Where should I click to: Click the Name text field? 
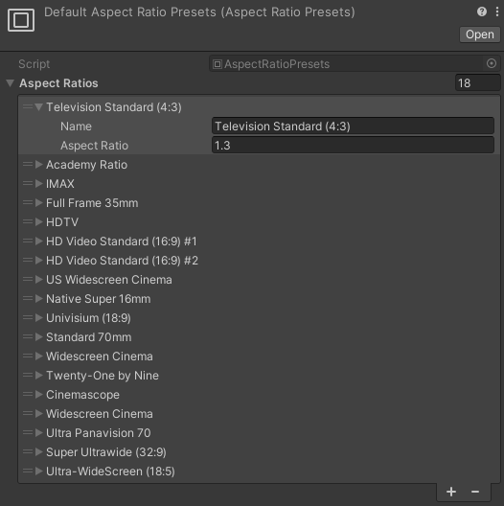coord(353,126)
